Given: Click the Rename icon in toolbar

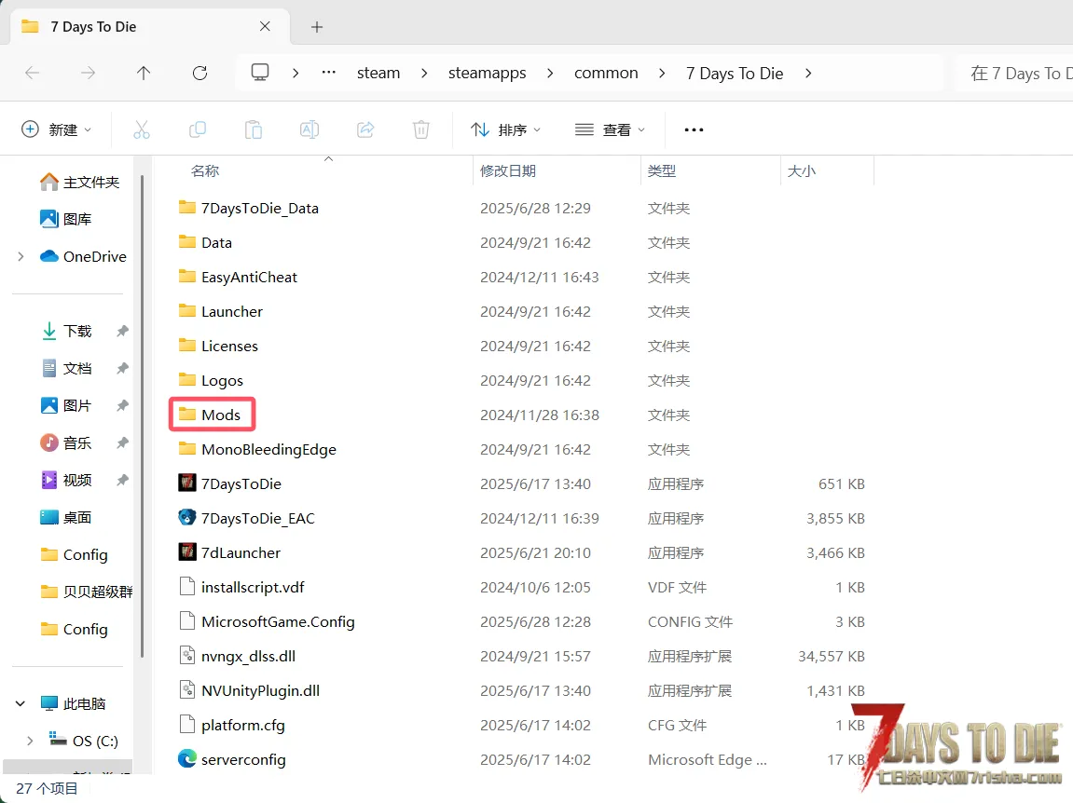Looking at the screenshot, I should 310,129.
